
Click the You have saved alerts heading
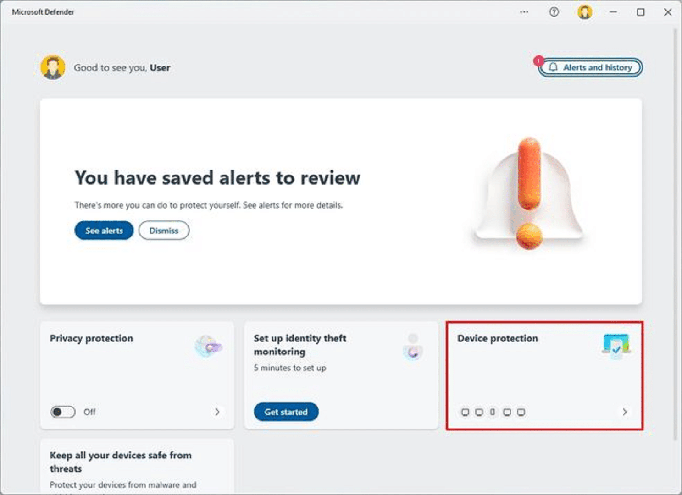pos(217,178)
